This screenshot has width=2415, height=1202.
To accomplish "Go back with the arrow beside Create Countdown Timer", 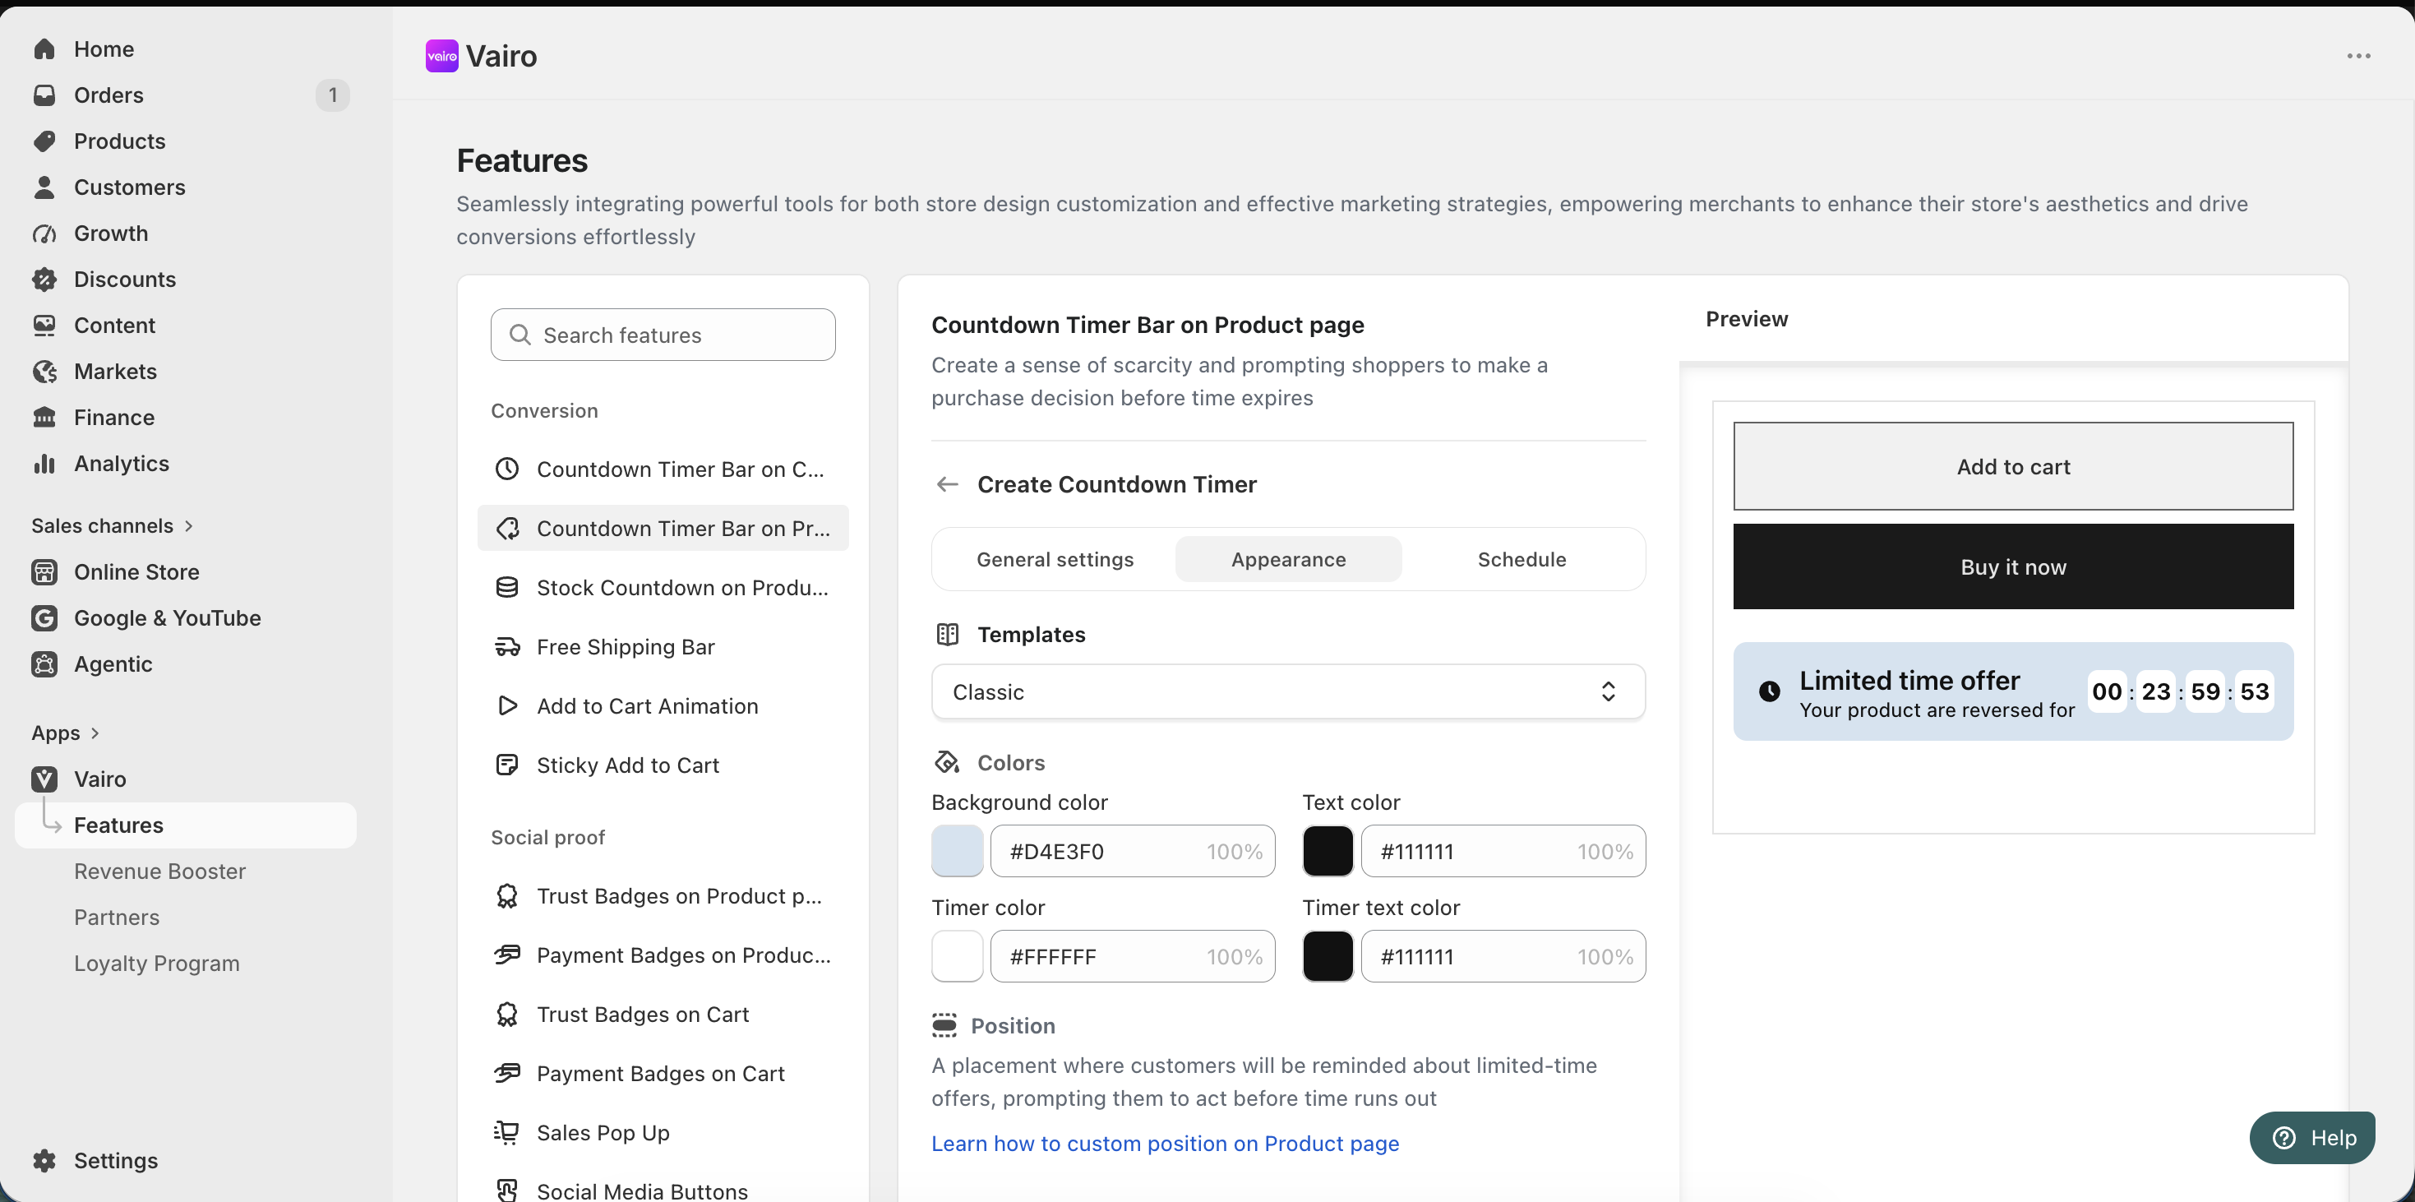I will point(947,483).
